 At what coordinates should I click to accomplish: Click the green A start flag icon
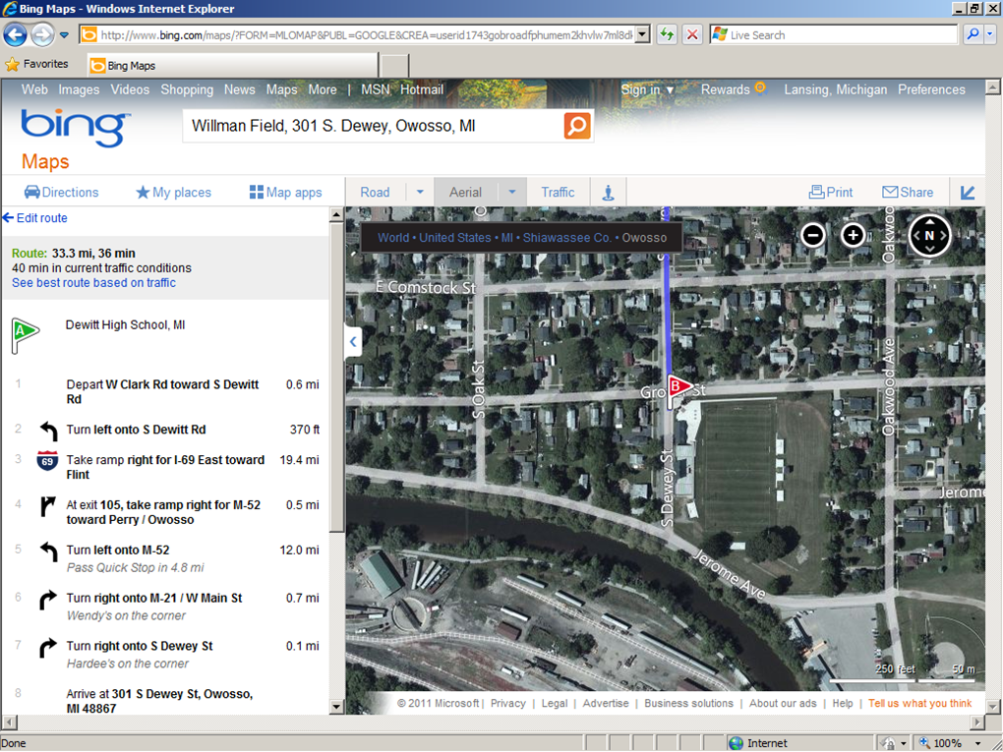tap(25, 336)
